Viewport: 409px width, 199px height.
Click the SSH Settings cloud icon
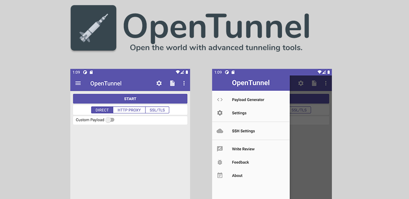click(220, 131)
